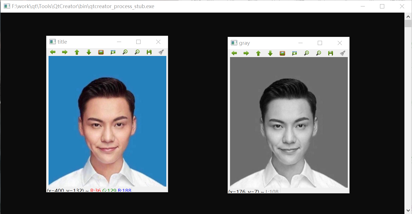
Task: Open display properties in the title window
Action: 161,52
